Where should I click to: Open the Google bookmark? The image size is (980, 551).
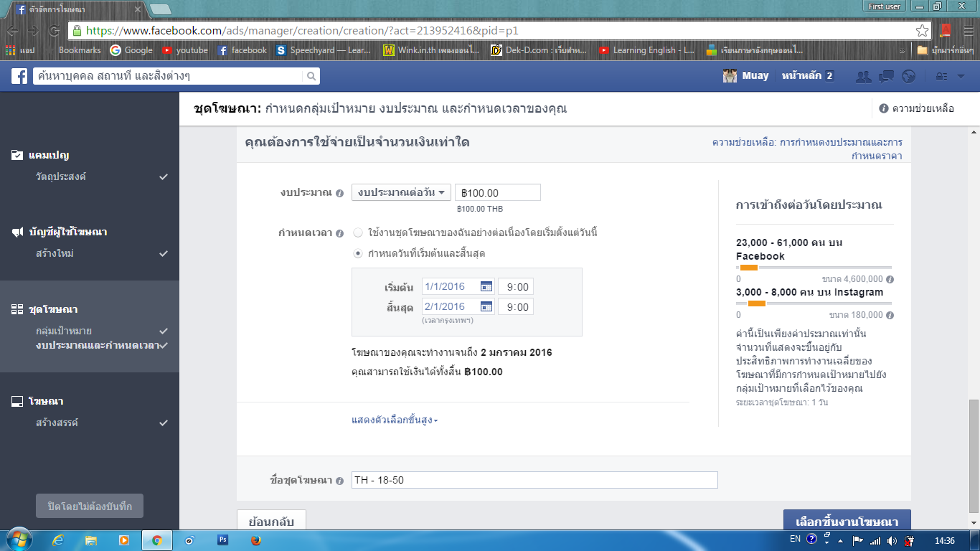[x=131, y=51]
